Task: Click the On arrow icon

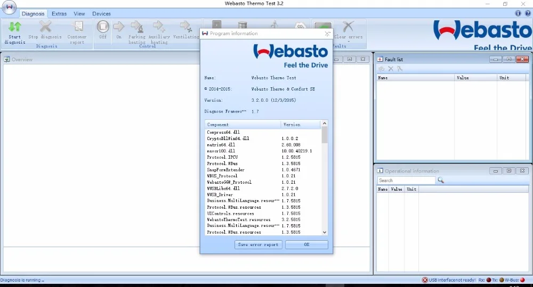Action: [119, 27]
